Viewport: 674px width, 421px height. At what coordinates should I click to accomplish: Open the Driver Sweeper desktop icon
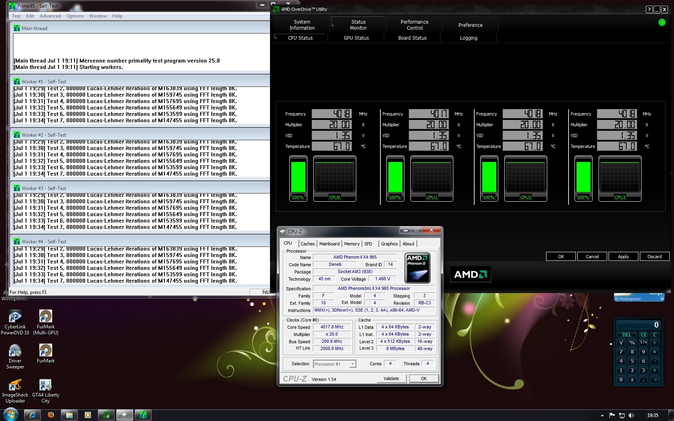pyautogui.click(x=15, y=356)
